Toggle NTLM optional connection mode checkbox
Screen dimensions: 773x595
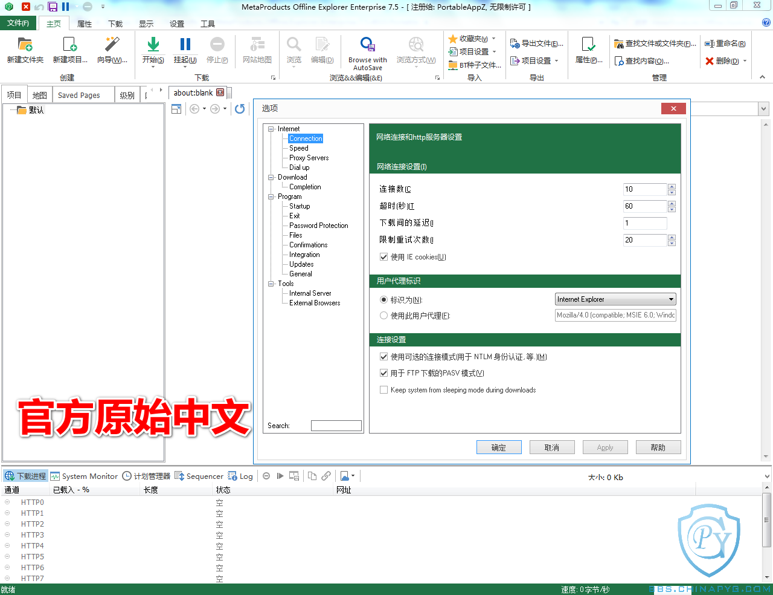pyautogui.click(x=383, y=357)
